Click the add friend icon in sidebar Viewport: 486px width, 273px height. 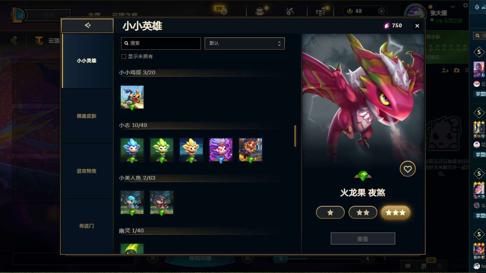446,71
